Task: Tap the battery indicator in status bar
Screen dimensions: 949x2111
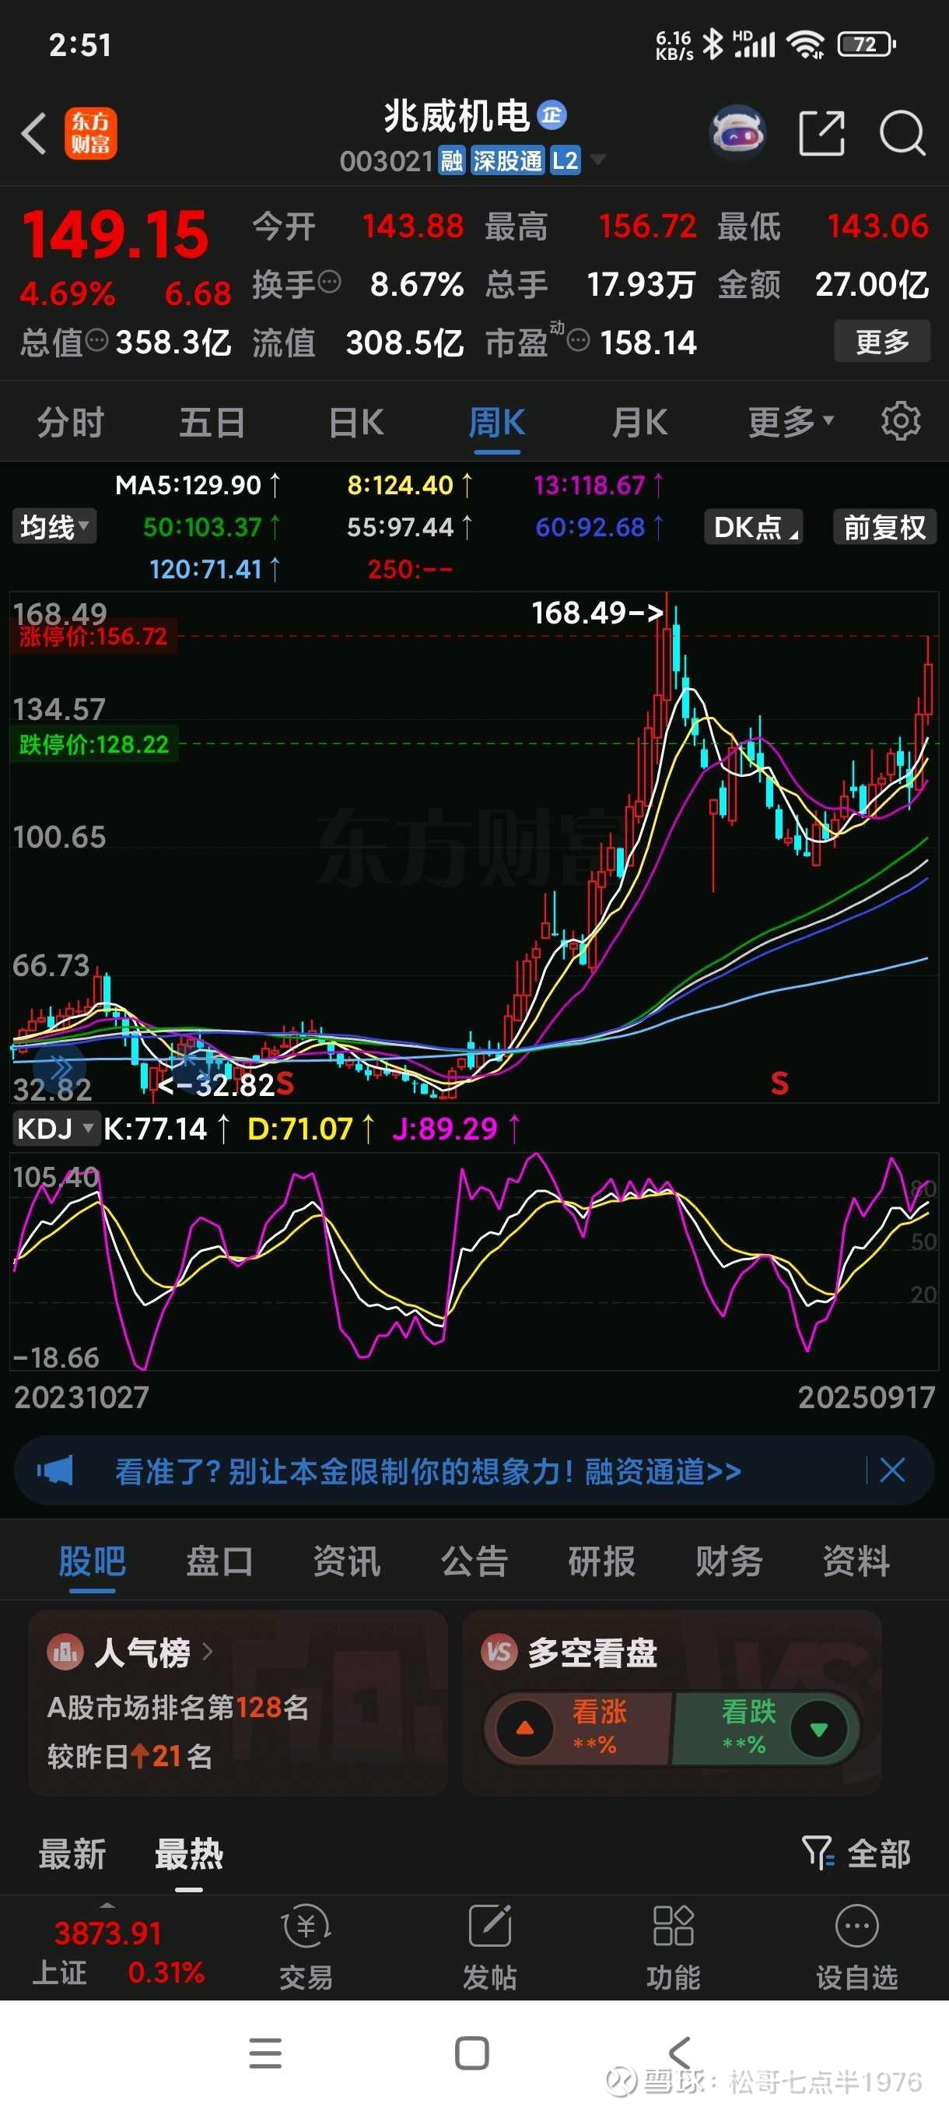Action: coord(867,44)
